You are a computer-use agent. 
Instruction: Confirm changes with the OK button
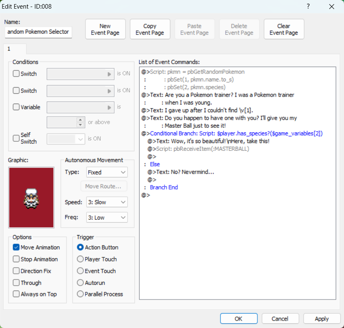(239, 319)
